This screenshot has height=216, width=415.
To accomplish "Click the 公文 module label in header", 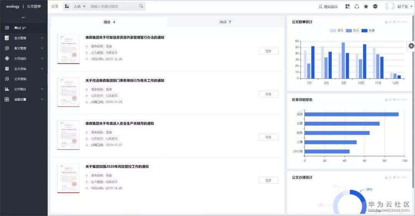I will click(55, 7).
